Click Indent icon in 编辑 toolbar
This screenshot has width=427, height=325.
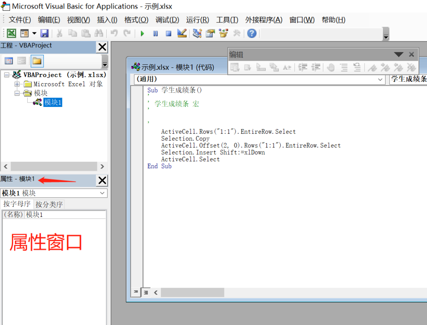(302, 67)
